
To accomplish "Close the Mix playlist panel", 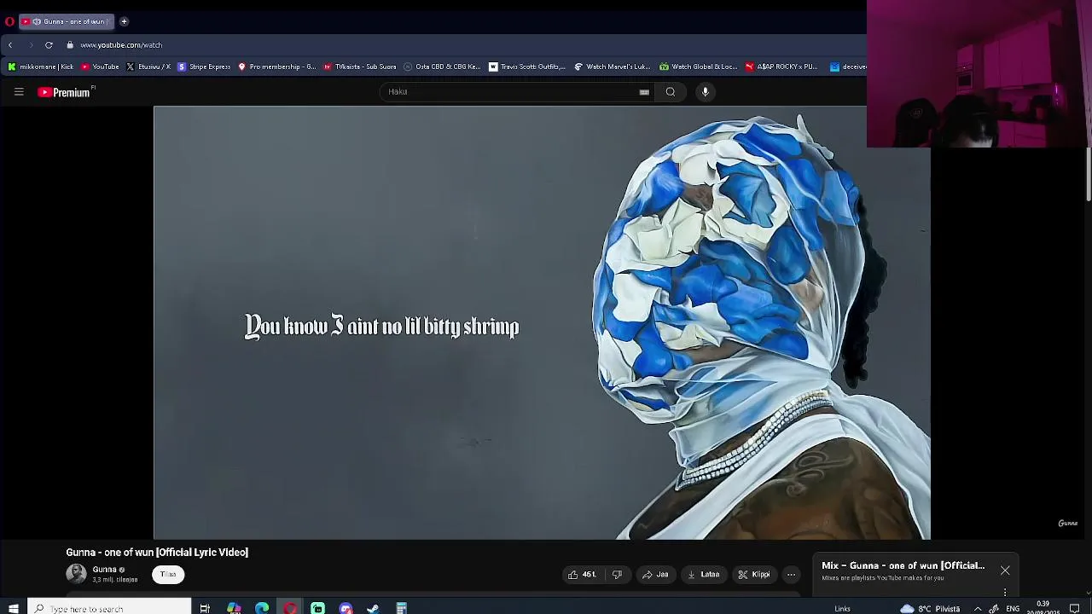I will (x=1005, y=571).
